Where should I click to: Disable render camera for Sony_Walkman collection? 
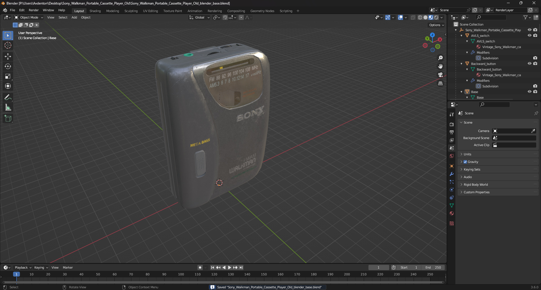point(535,30)
